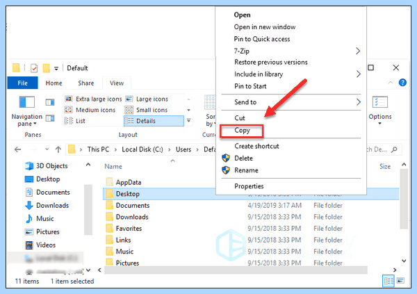Click the Details pane icon in Panes

pos(50,118)
